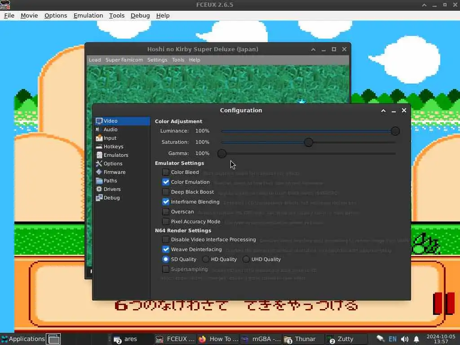460x345 pixels.
Task: Open the Audio speaker icon section
Action: click(98, 129)
